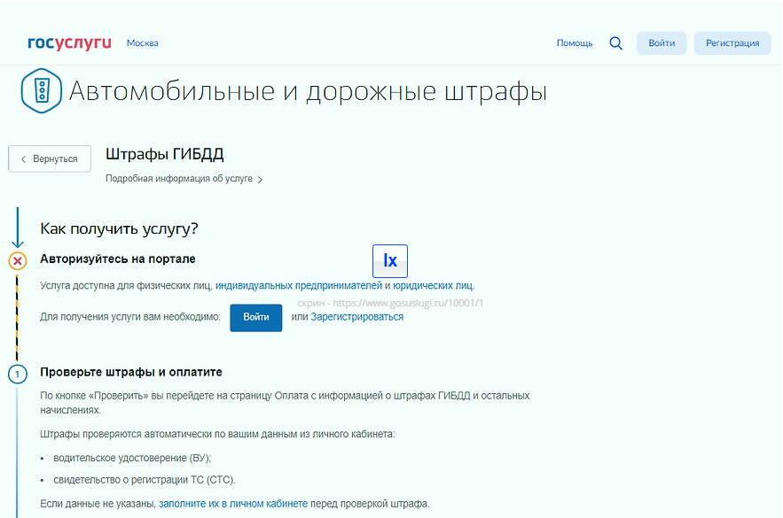The width and height of the screenshot is (783, 518).
Task: Click the Госуслуги logo
Action: (69, 43)
